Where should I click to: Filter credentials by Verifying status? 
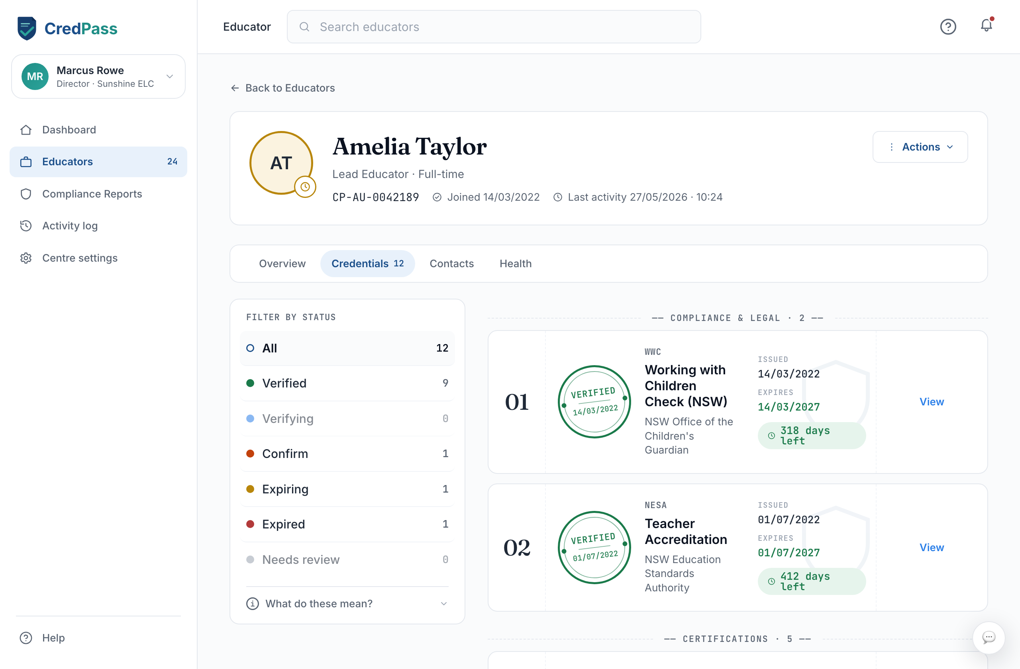pyautogui.click(x=347, y=419)
